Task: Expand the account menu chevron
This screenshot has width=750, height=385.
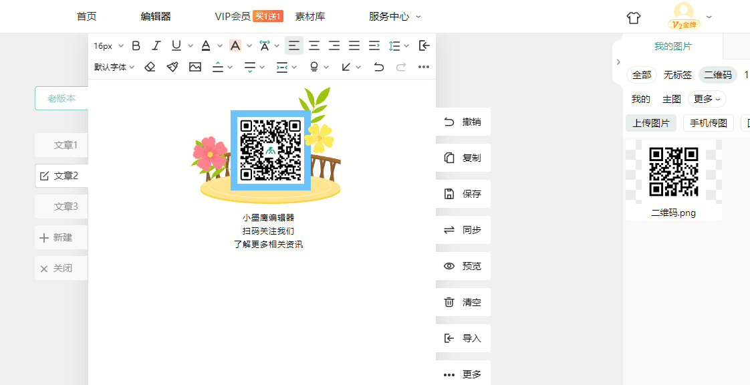Action: click(x=709, y=17)
